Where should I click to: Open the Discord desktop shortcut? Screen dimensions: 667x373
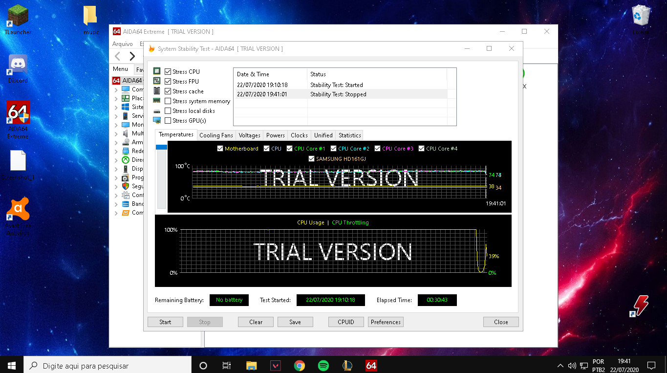[18, 69]
